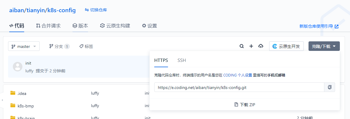The width and height of the screenshot is (350, 119).
Task: Click the cloud upload icon
Action: coord(261,46)
